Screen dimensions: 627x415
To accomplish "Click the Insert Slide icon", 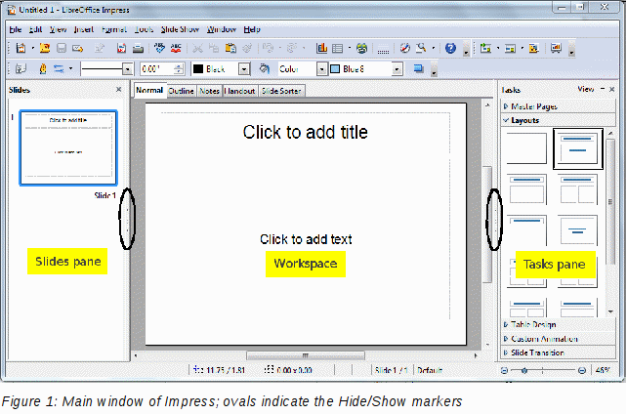I will click(x=485, y=49).
